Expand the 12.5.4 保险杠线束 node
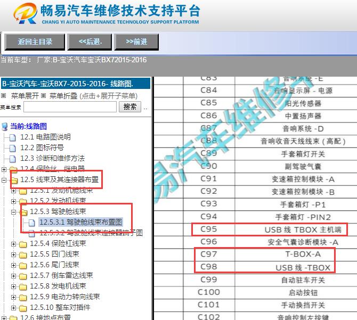The image size is (357, 320). (13, 244)
